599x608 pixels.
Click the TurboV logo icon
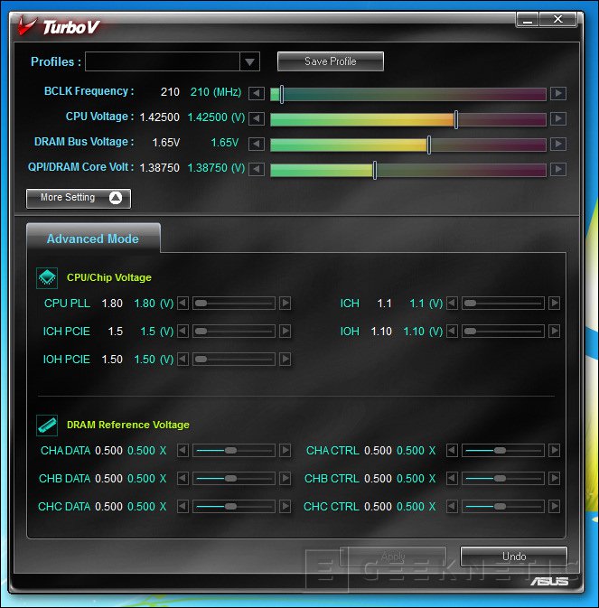[x=27, y=25]
